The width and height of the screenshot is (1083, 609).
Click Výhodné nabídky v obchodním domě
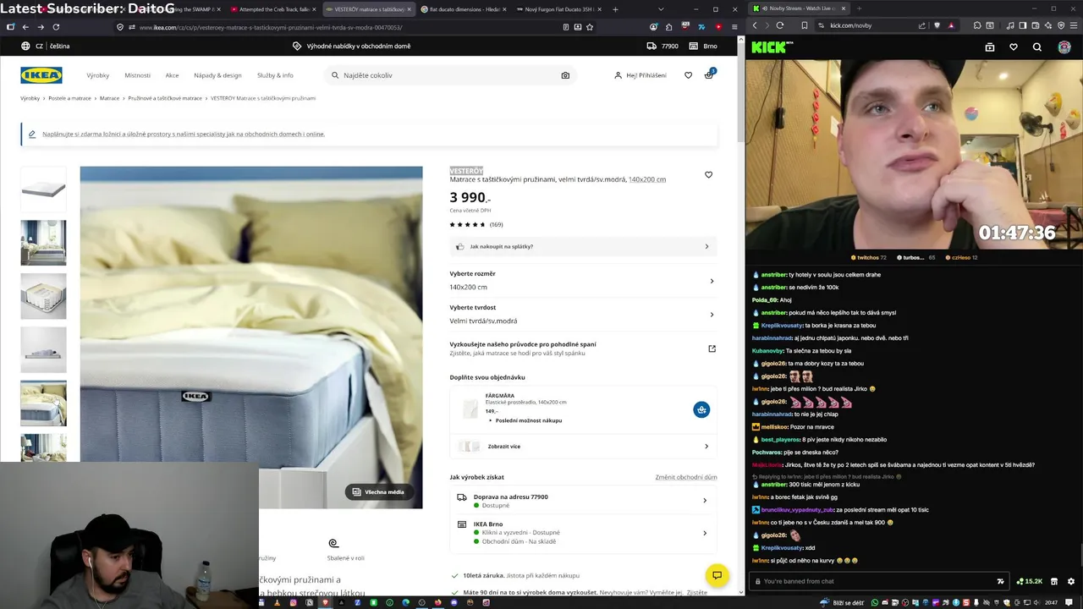352,47
